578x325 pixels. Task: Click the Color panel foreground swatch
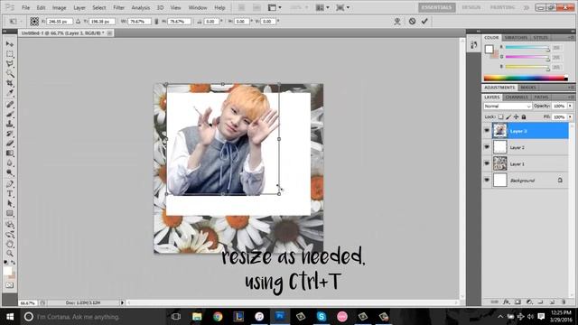pyautogui.click(x=489, y=49)
